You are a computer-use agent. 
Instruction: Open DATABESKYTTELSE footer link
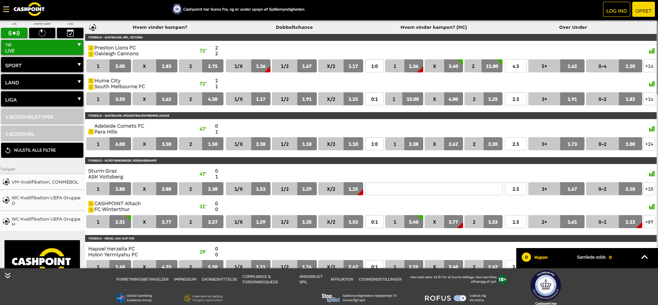(x=219, y=279)
